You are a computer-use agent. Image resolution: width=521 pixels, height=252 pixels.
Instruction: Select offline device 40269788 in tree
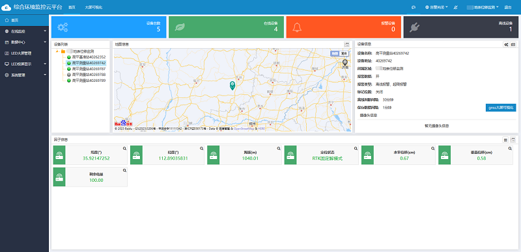89,75
